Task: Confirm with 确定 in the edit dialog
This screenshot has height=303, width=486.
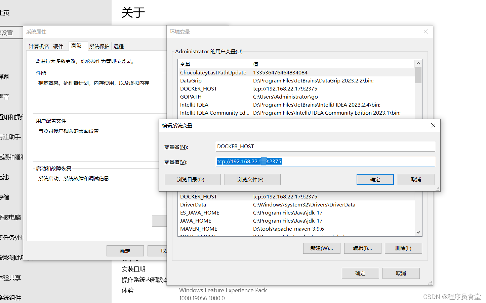Action: click(375, 179)
